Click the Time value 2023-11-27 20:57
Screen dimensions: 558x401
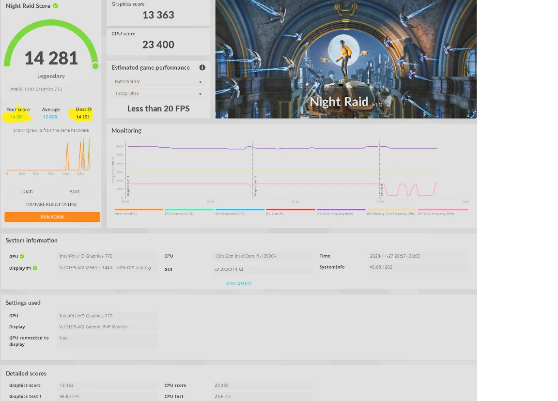click(x=418, y=256)
